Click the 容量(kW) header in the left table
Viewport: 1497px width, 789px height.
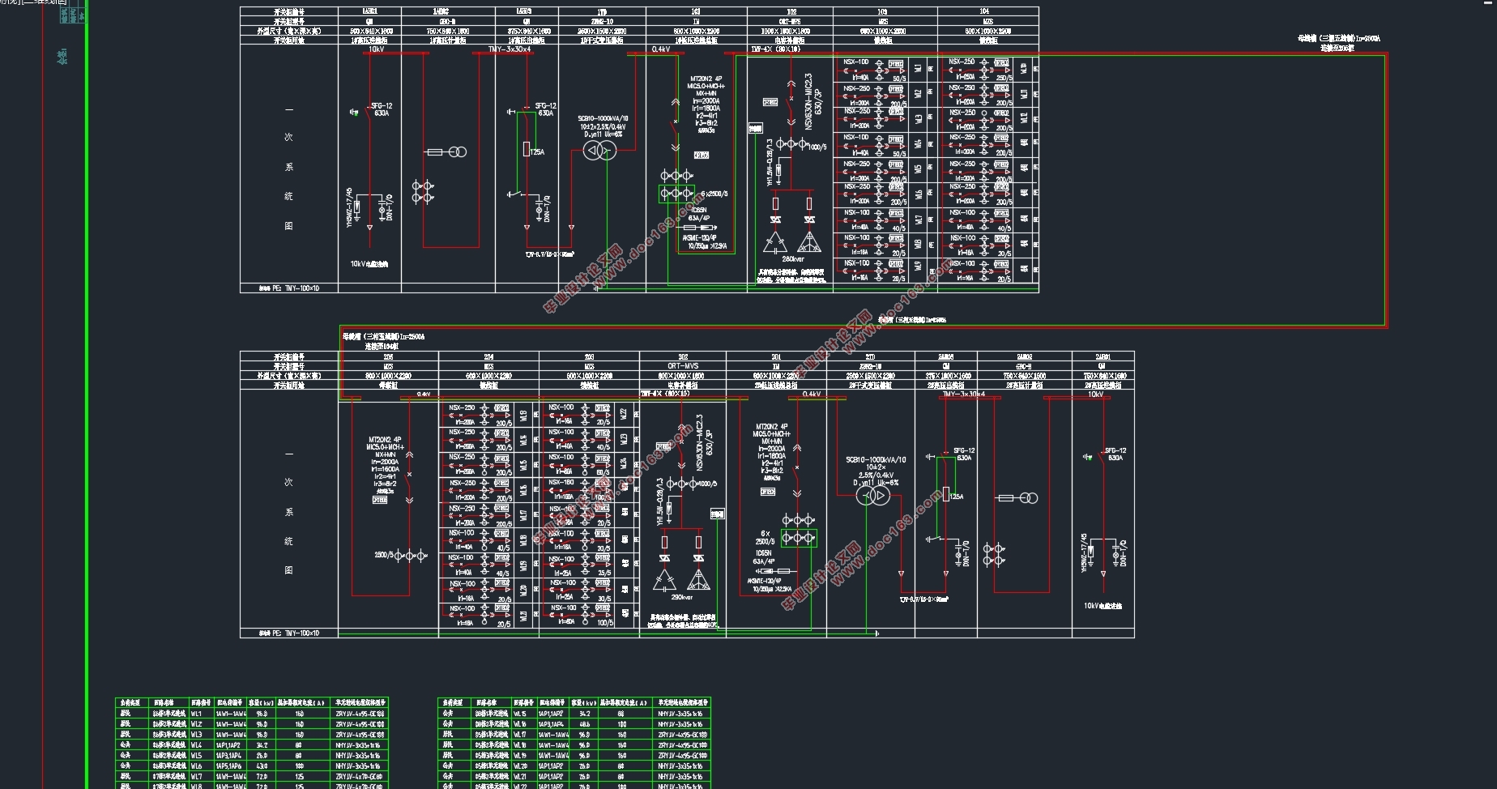pyautogui.click(x=262, y=703)
